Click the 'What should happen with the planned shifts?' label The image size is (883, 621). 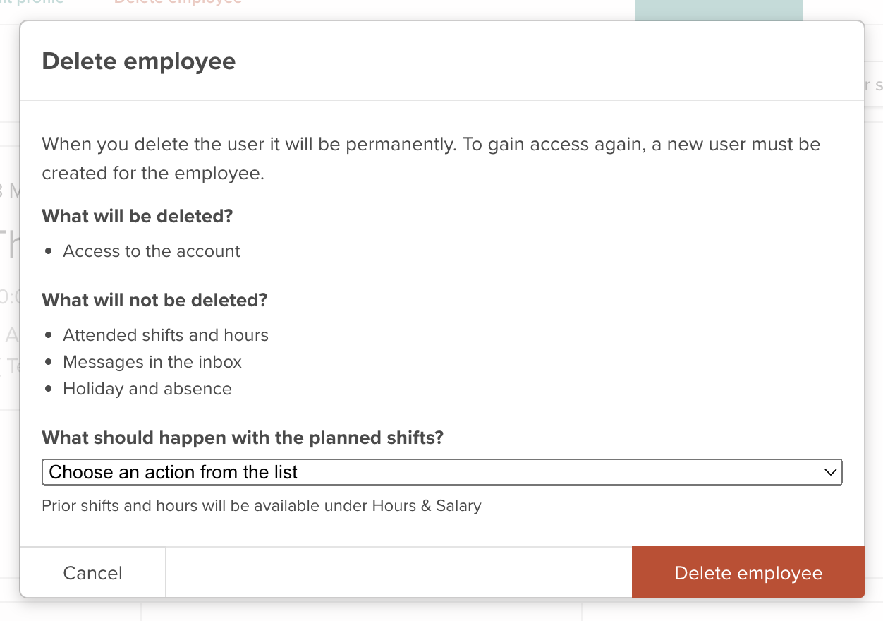pyautogui.click(x=243, y=438)
